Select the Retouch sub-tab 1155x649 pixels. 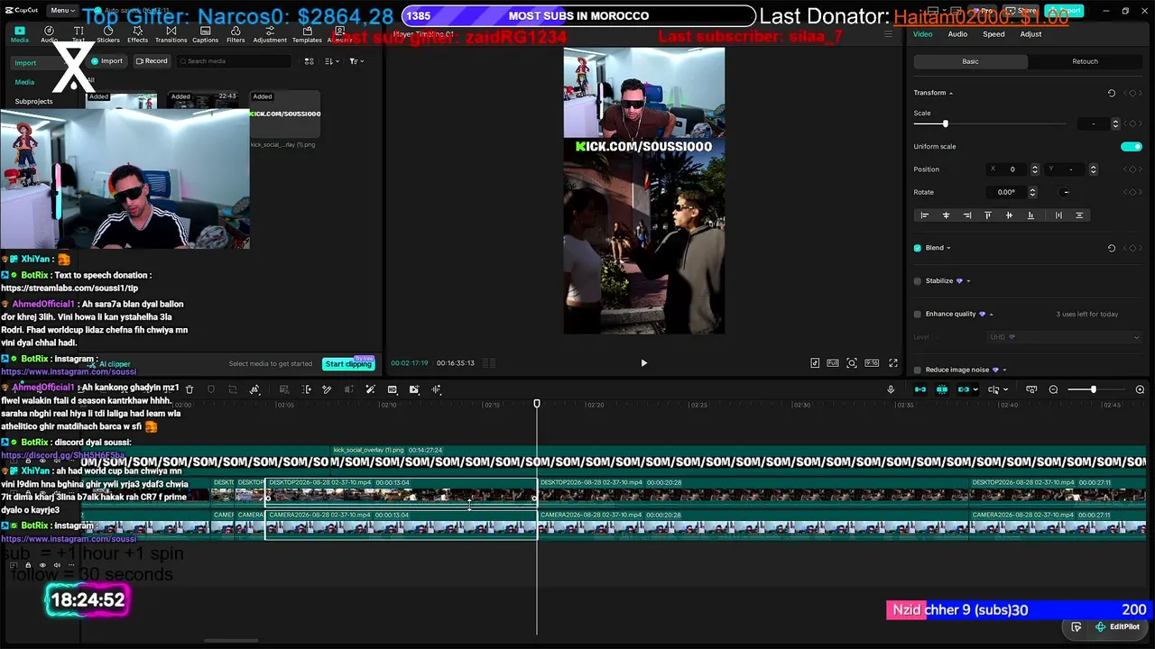1085,61
